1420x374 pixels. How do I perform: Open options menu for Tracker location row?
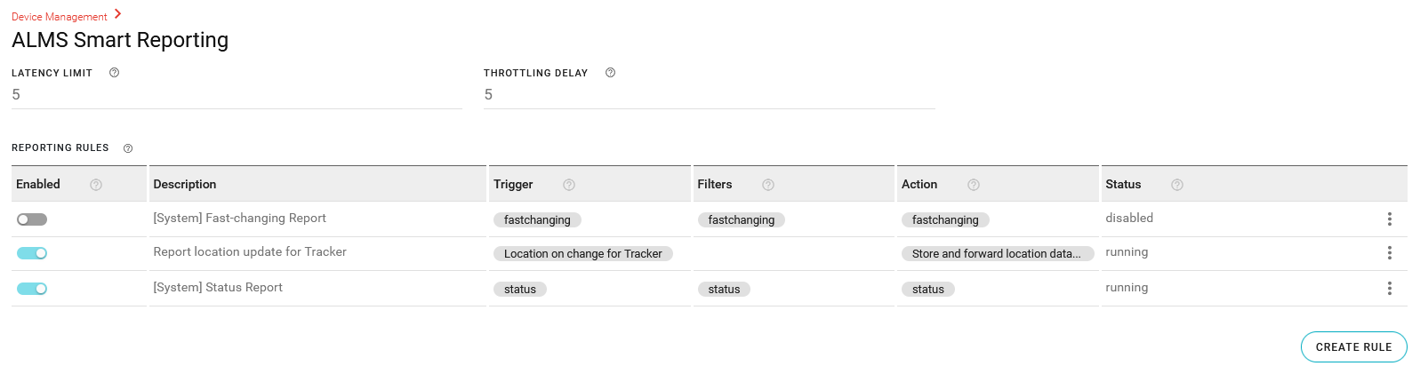click(1390, 253)
